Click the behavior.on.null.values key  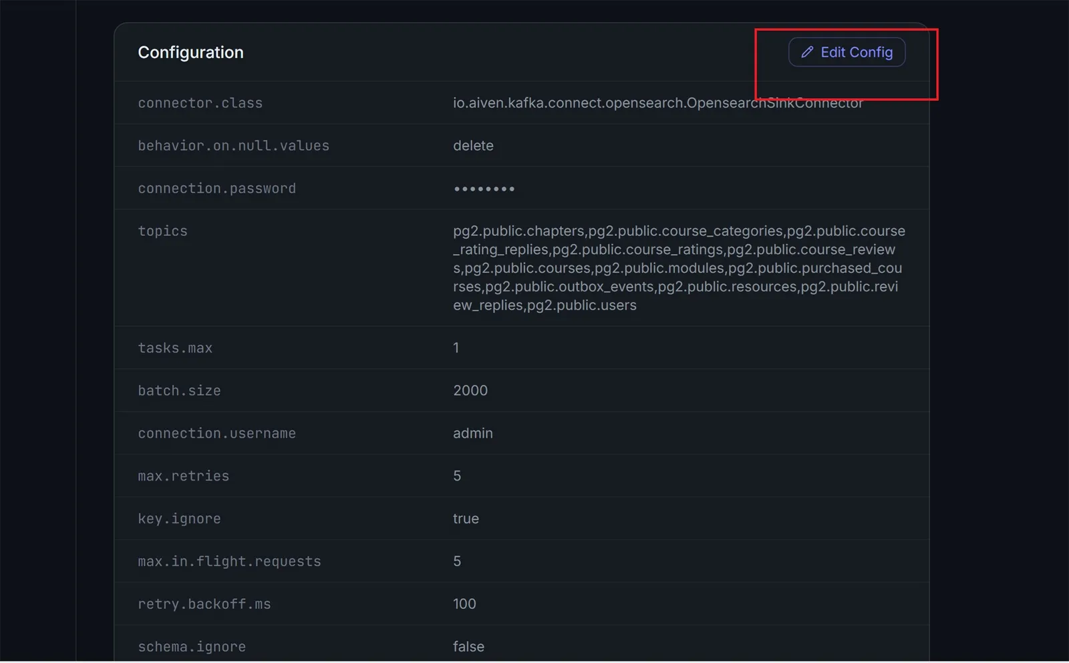pos(233,146)
